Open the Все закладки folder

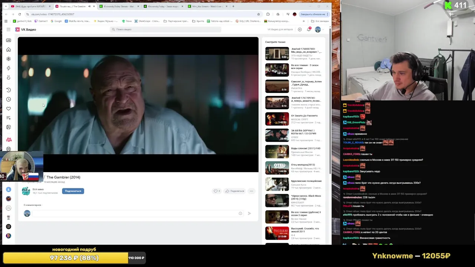click(320, 21)
